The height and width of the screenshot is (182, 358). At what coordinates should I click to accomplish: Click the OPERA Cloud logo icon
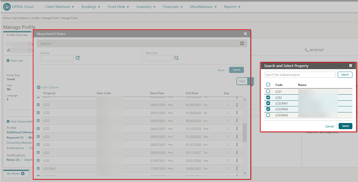[x=7, y=7]
